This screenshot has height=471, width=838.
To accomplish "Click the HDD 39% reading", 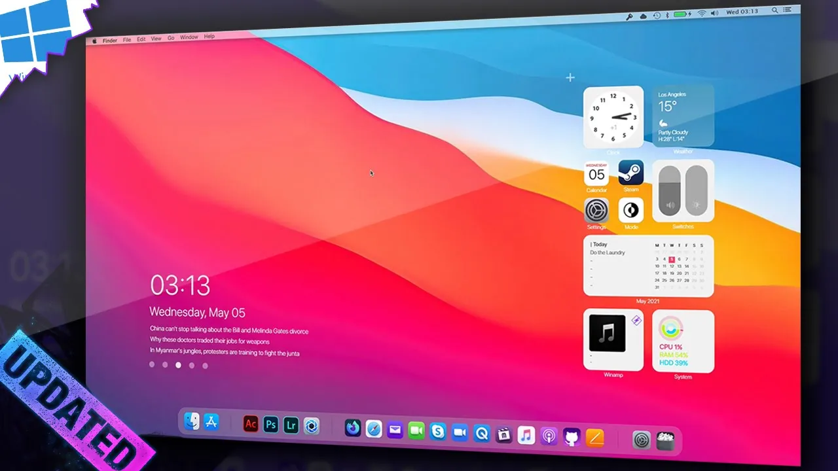I will (x=673, y=362).
